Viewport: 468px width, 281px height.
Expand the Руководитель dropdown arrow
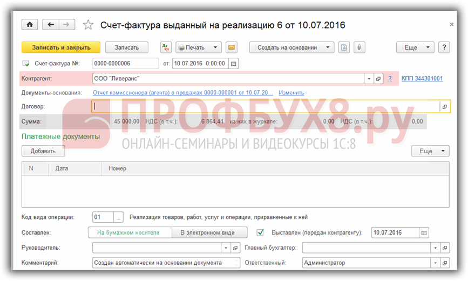pos(226,248)
